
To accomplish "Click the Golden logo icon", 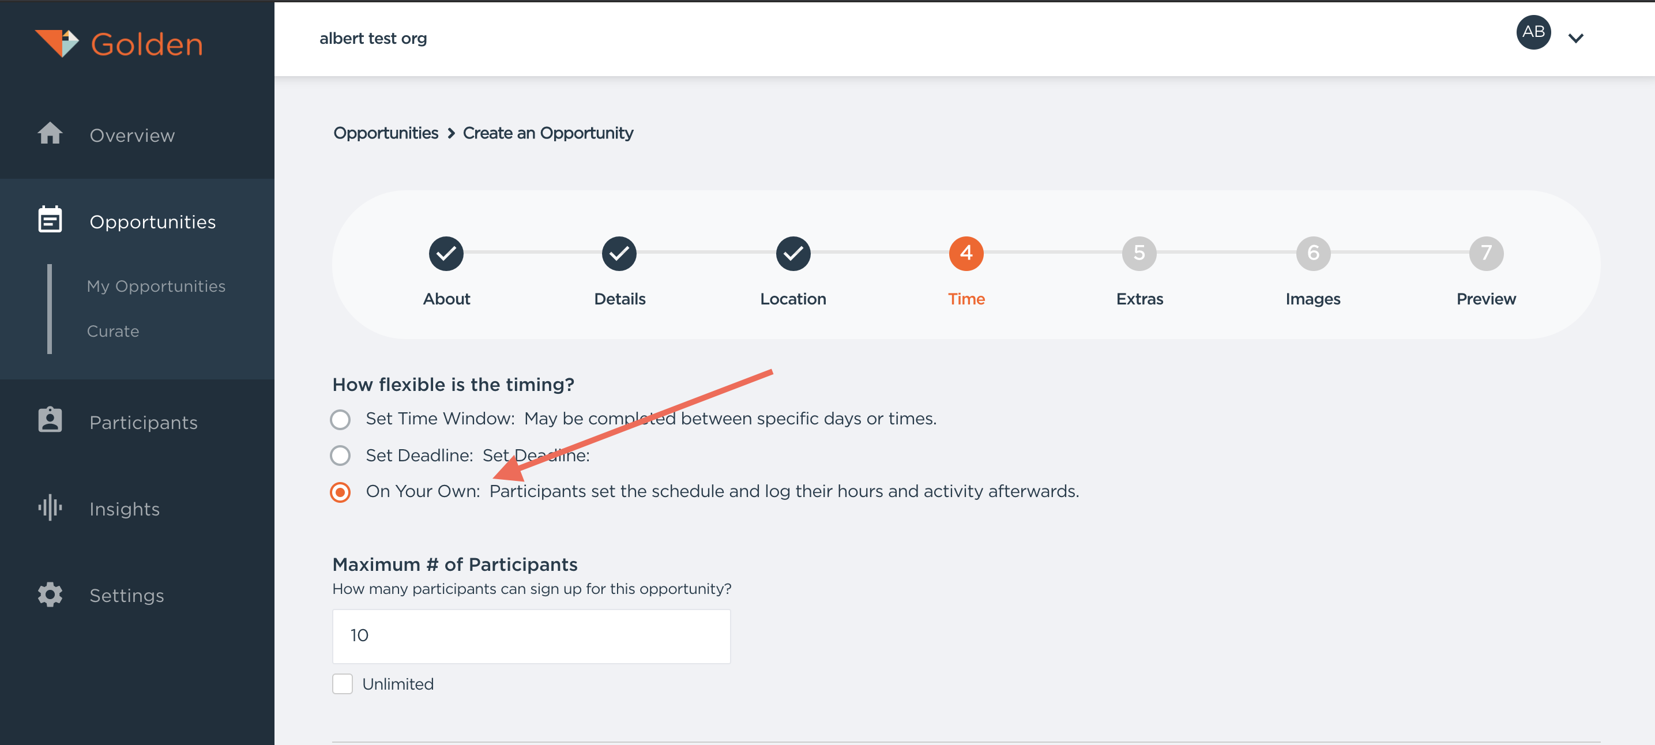I will [x=57, y=43].
